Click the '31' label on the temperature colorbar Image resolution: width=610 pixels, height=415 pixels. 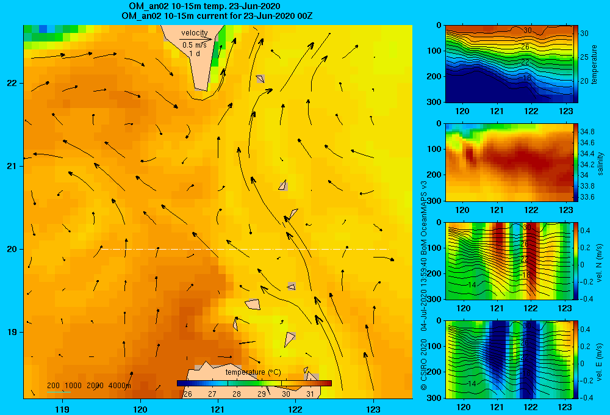click(310, 394)
